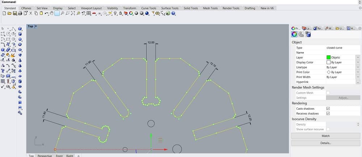Viewport: 362px width, 157px height.
Task: Click the four-viewport layout icon
Action: [89, 13]
